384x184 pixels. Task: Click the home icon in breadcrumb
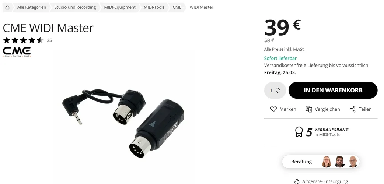tap(7, 7)
